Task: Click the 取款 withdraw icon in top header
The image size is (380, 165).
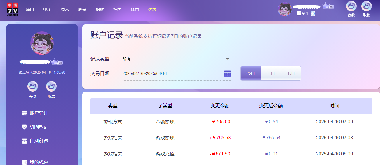Action: pyautogui.click(x=366, y=6)
